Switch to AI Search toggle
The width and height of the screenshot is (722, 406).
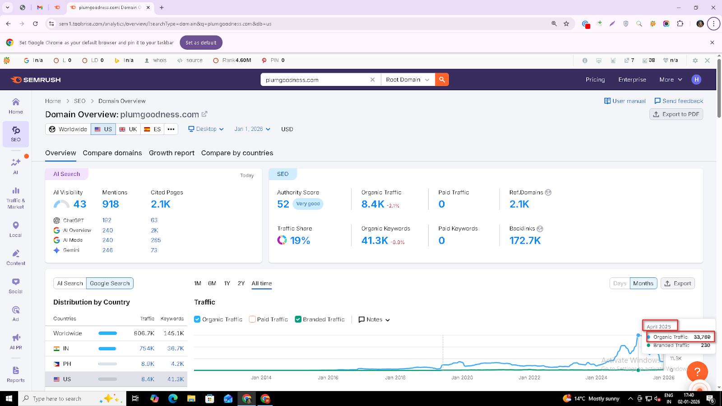click(70, 283)
